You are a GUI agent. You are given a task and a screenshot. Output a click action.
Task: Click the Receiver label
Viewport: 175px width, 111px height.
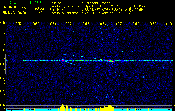[56, 10]
